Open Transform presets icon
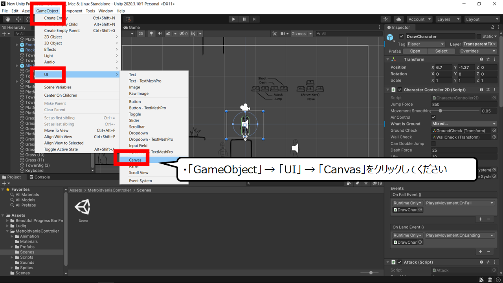Viewport: 503px width, 283px height. (x=488, y=59)
